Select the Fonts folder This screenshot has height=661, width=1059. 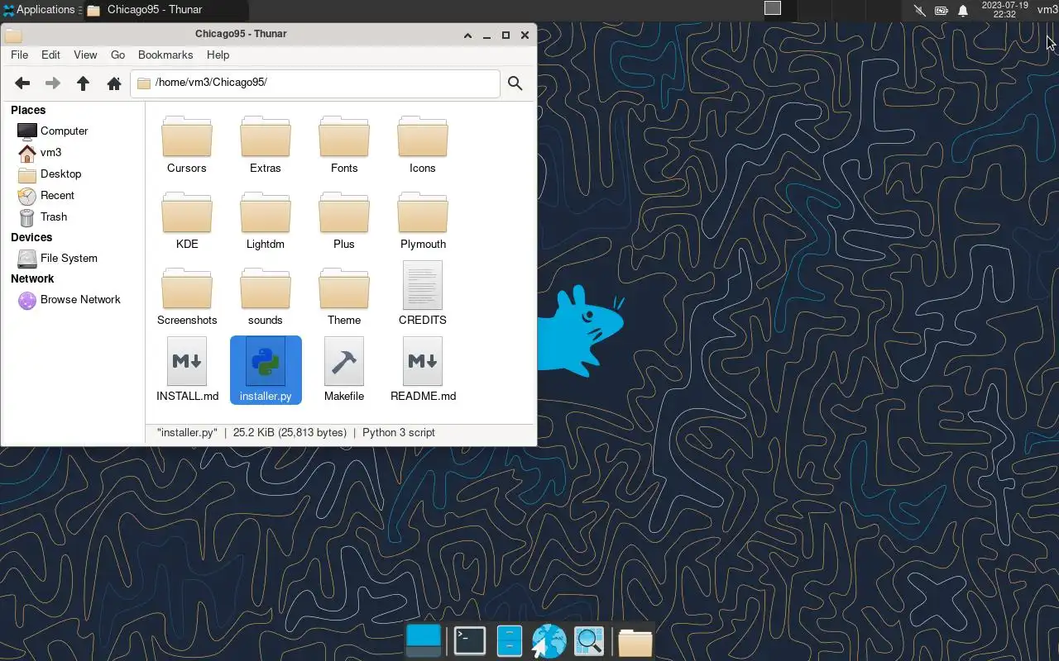[344, 145]
